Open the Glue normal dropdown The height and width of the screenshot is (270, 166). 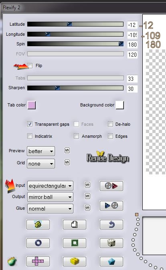click(50, 209)
